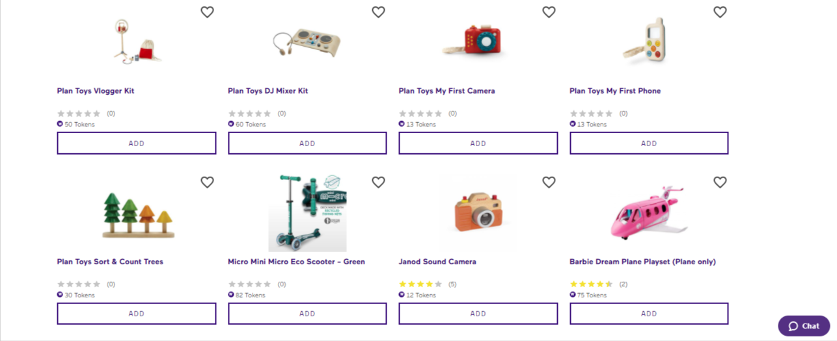Add Plan Toys Vlogger Kit button
Image resolution: width=837 pixels, height=341 pixels.
(137, 144)
